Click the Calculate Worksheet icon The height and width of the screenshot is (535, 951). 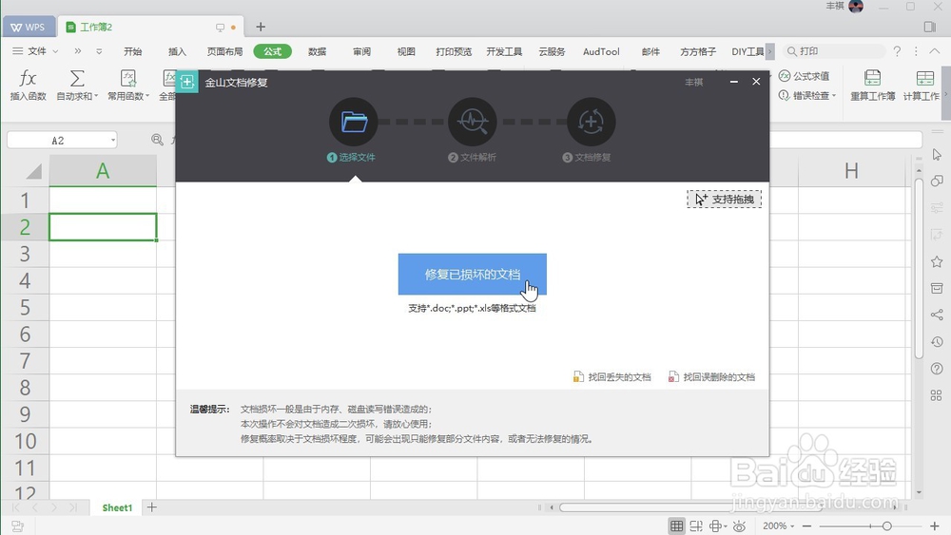click(x=925, y=78)
